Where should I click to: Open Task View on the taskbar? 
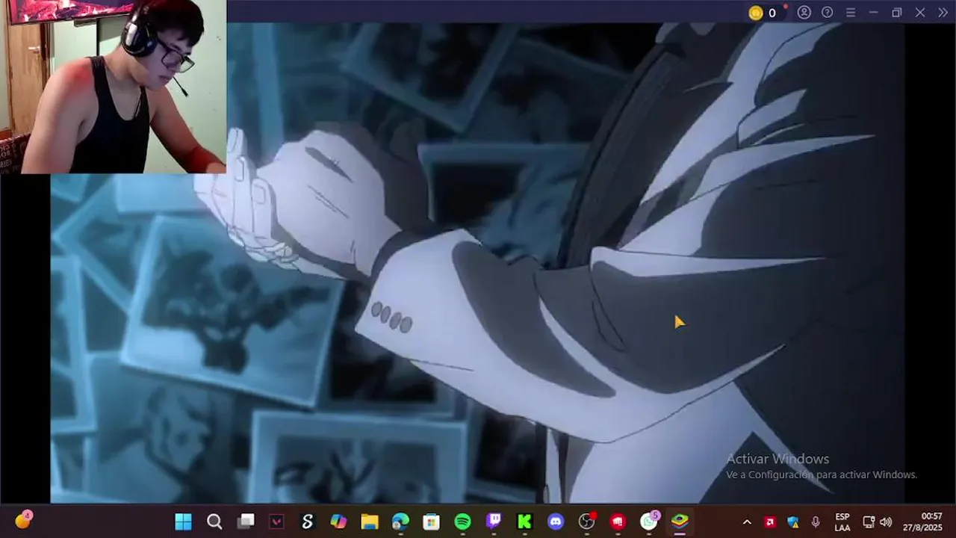coord(246,522)
